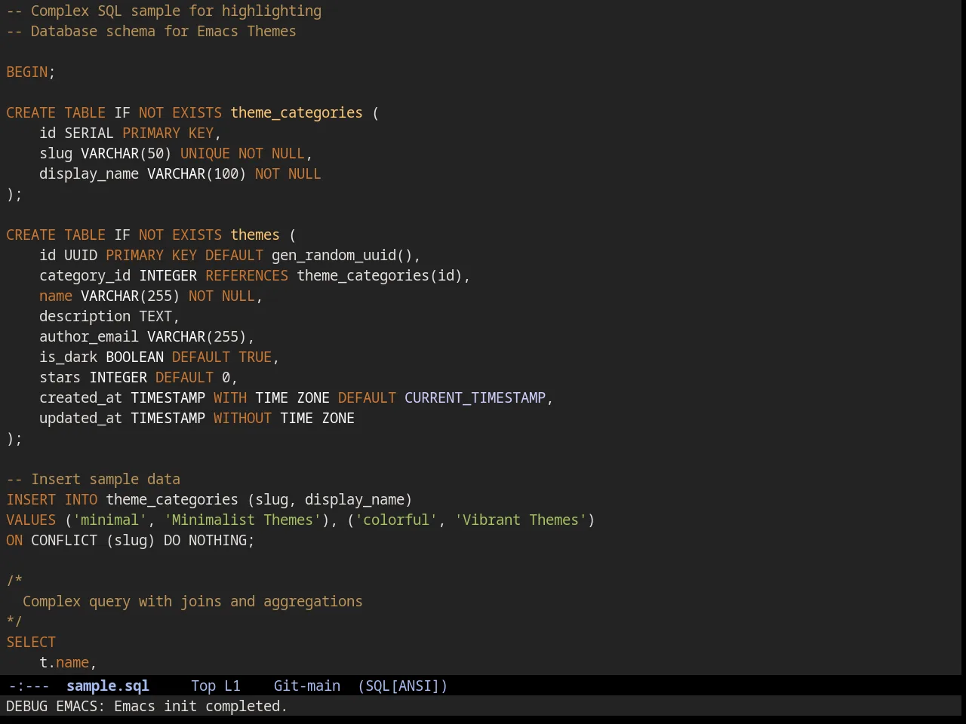Click 't.name' in the select list

64,662
